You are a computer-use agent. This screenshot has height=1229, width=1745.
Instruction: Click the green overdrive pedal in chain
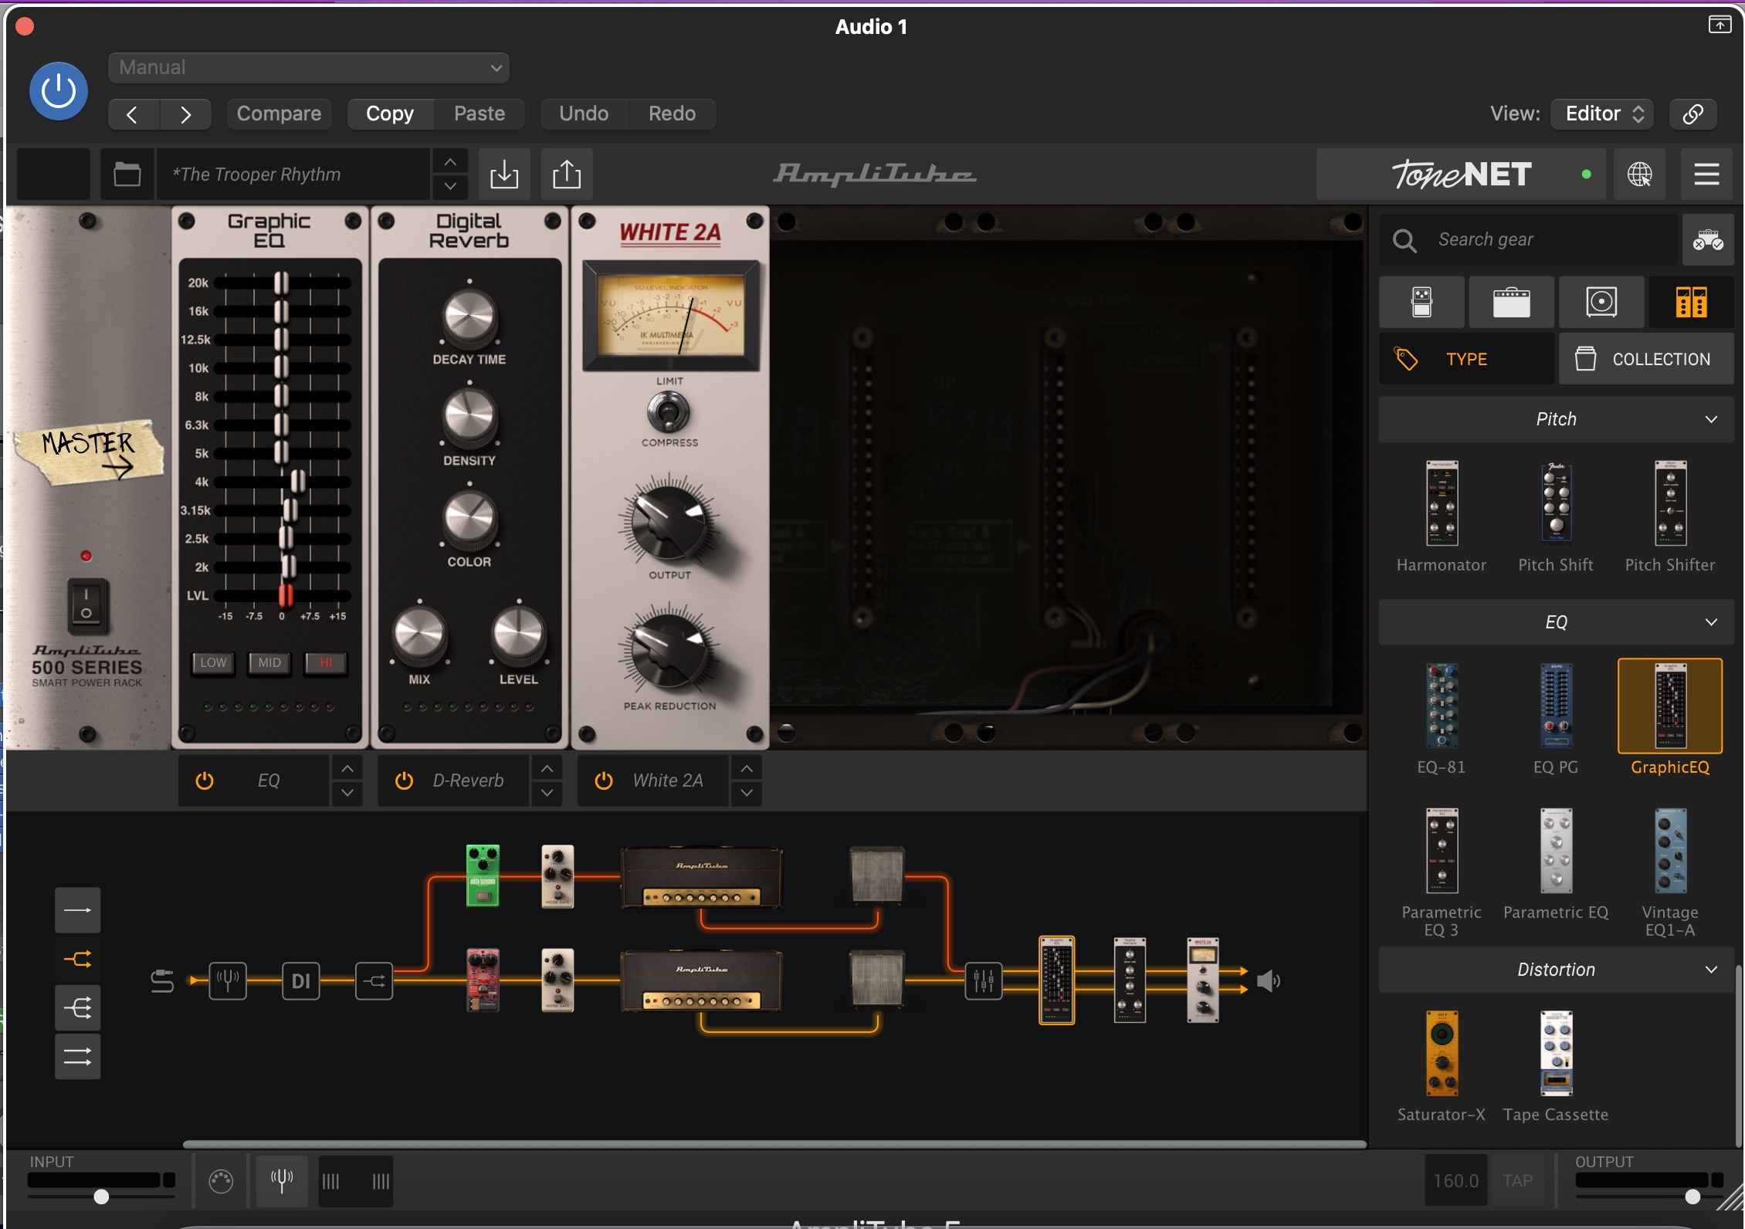coord(483,875)
